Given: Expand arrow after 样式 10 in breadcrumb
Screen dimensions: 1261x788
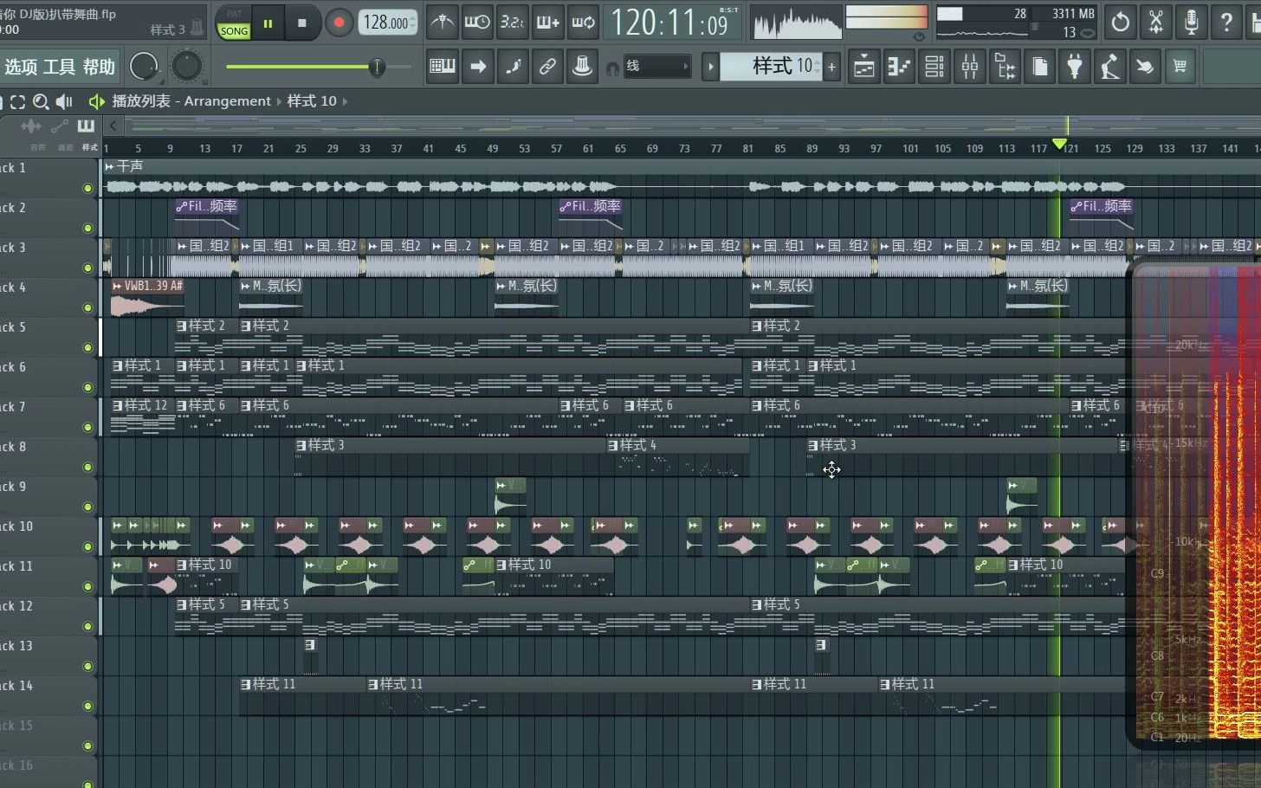Looking at the screenshot, I should (345, 101).
